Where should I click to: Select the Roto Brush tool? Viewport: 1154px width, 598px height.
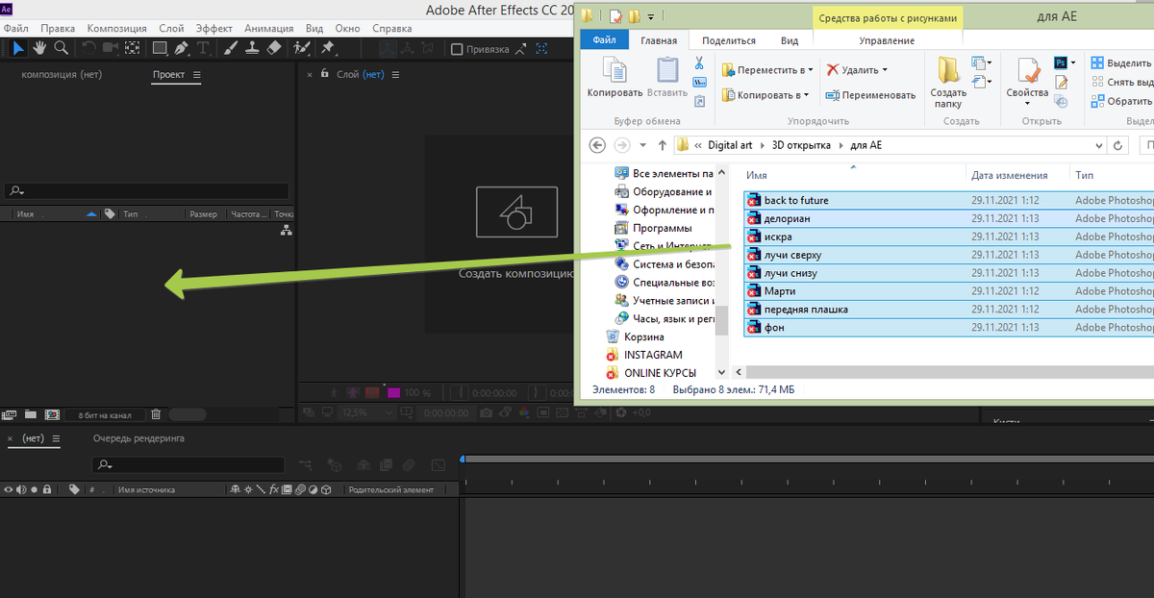302,48
